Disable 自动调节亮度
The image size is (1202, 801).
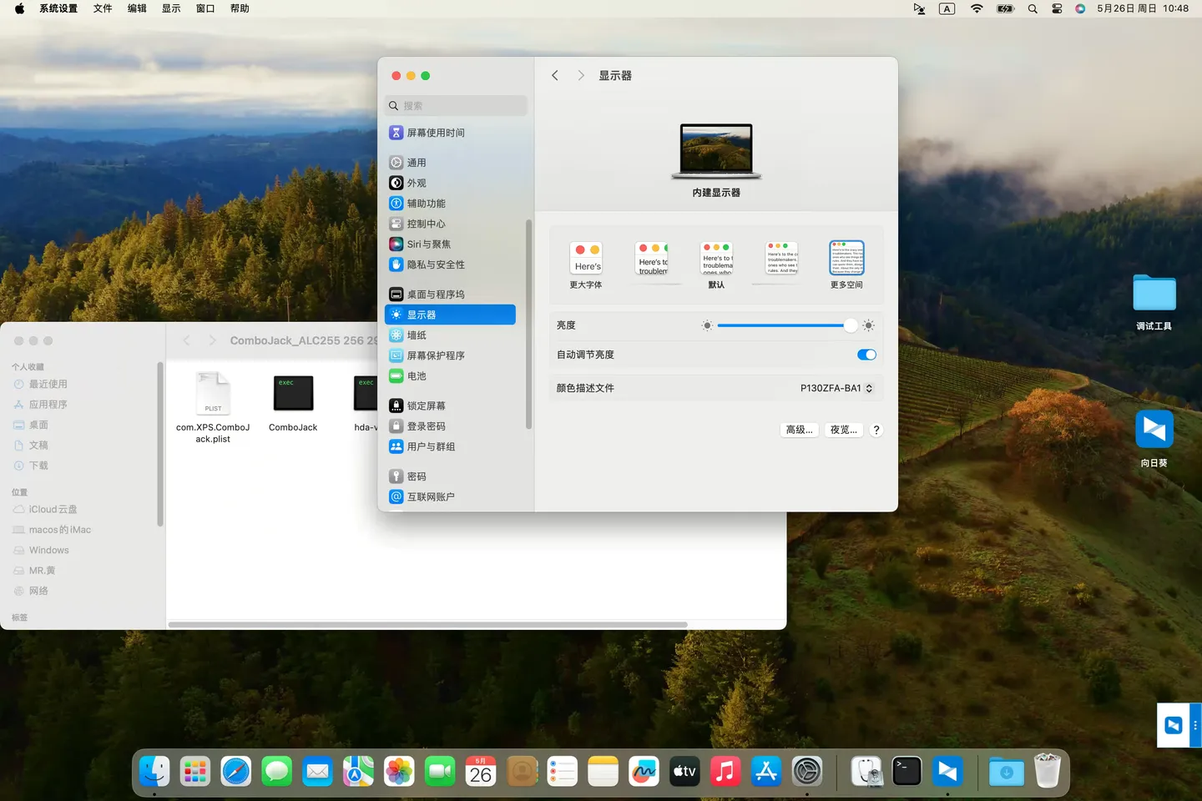click(x=866, y=355)
